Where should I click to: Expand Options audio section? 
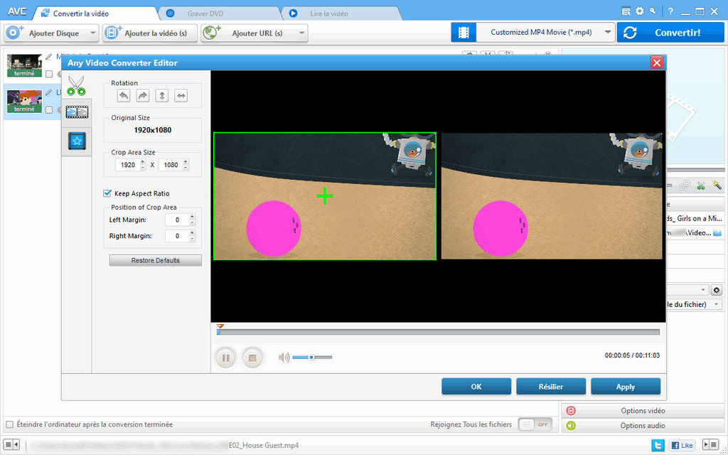pyautogui.click(x=643, y=425)
